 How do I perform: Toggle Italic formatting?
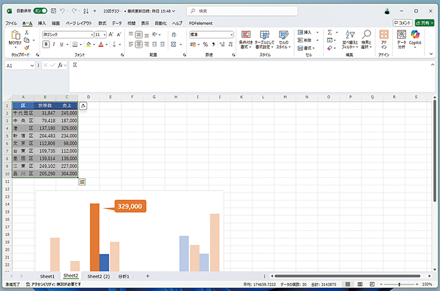54,45
